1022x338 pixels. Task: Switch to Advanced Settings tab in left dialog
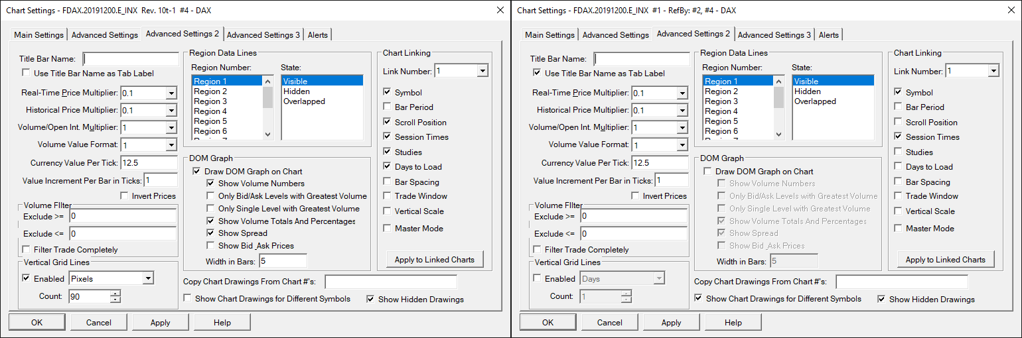(104, 35)
